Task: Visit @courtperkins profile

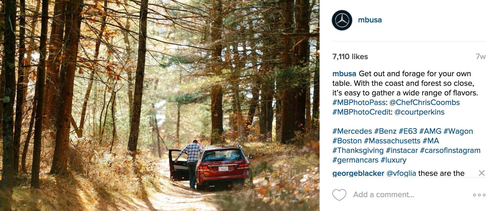Action: [x=420, y=112]
